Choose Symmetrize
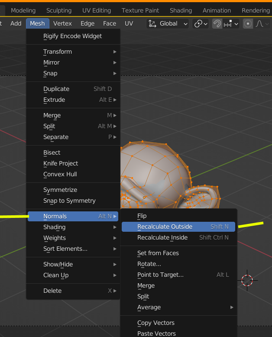Viewport: 272px width, 337px height. 73,190
